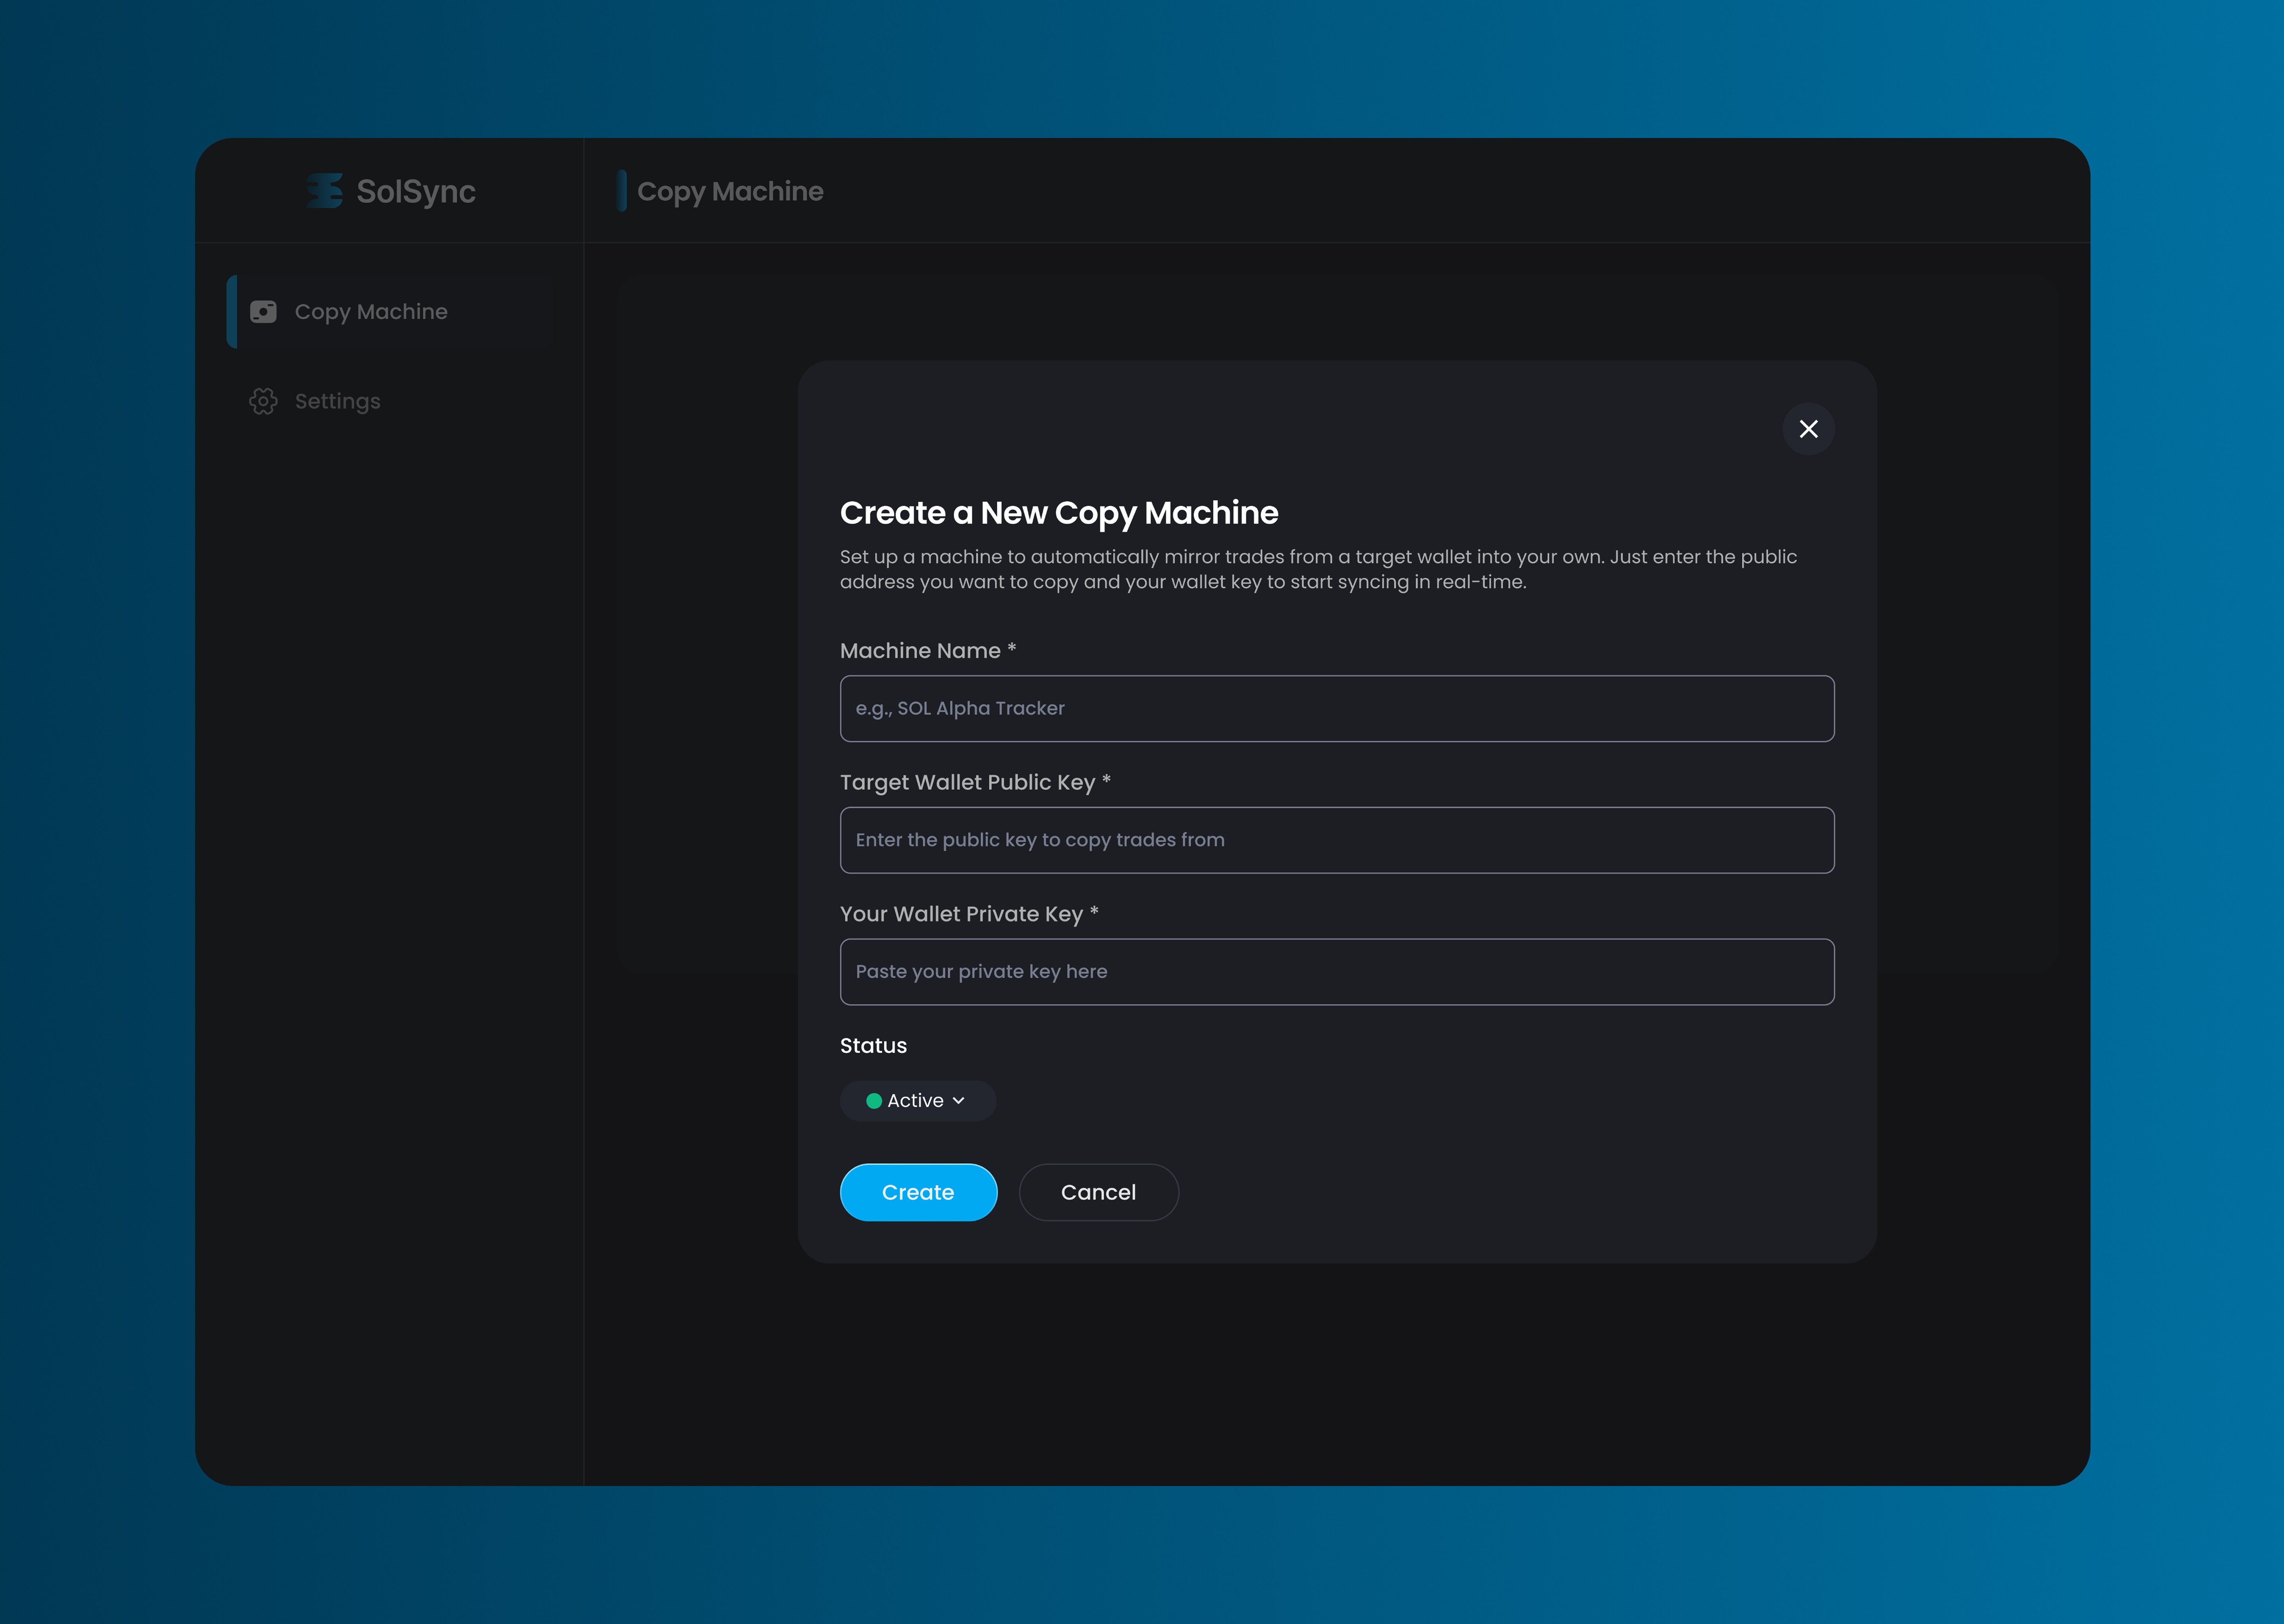The height and width of the screenshot is (1624, 2284).
Task: Click the Settings gear icon
Action: tap(263, 401)
